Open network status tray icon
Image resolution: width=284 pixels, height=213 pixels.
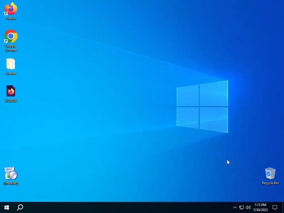coord(242,207)
